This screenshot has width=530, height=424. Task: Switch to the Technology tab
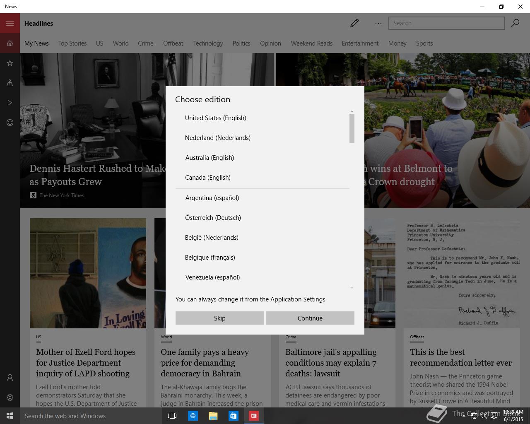208,43
